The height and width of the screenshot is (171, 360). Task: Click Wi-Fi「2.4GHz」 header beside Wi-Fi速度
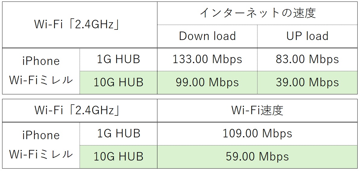point(77,110)
